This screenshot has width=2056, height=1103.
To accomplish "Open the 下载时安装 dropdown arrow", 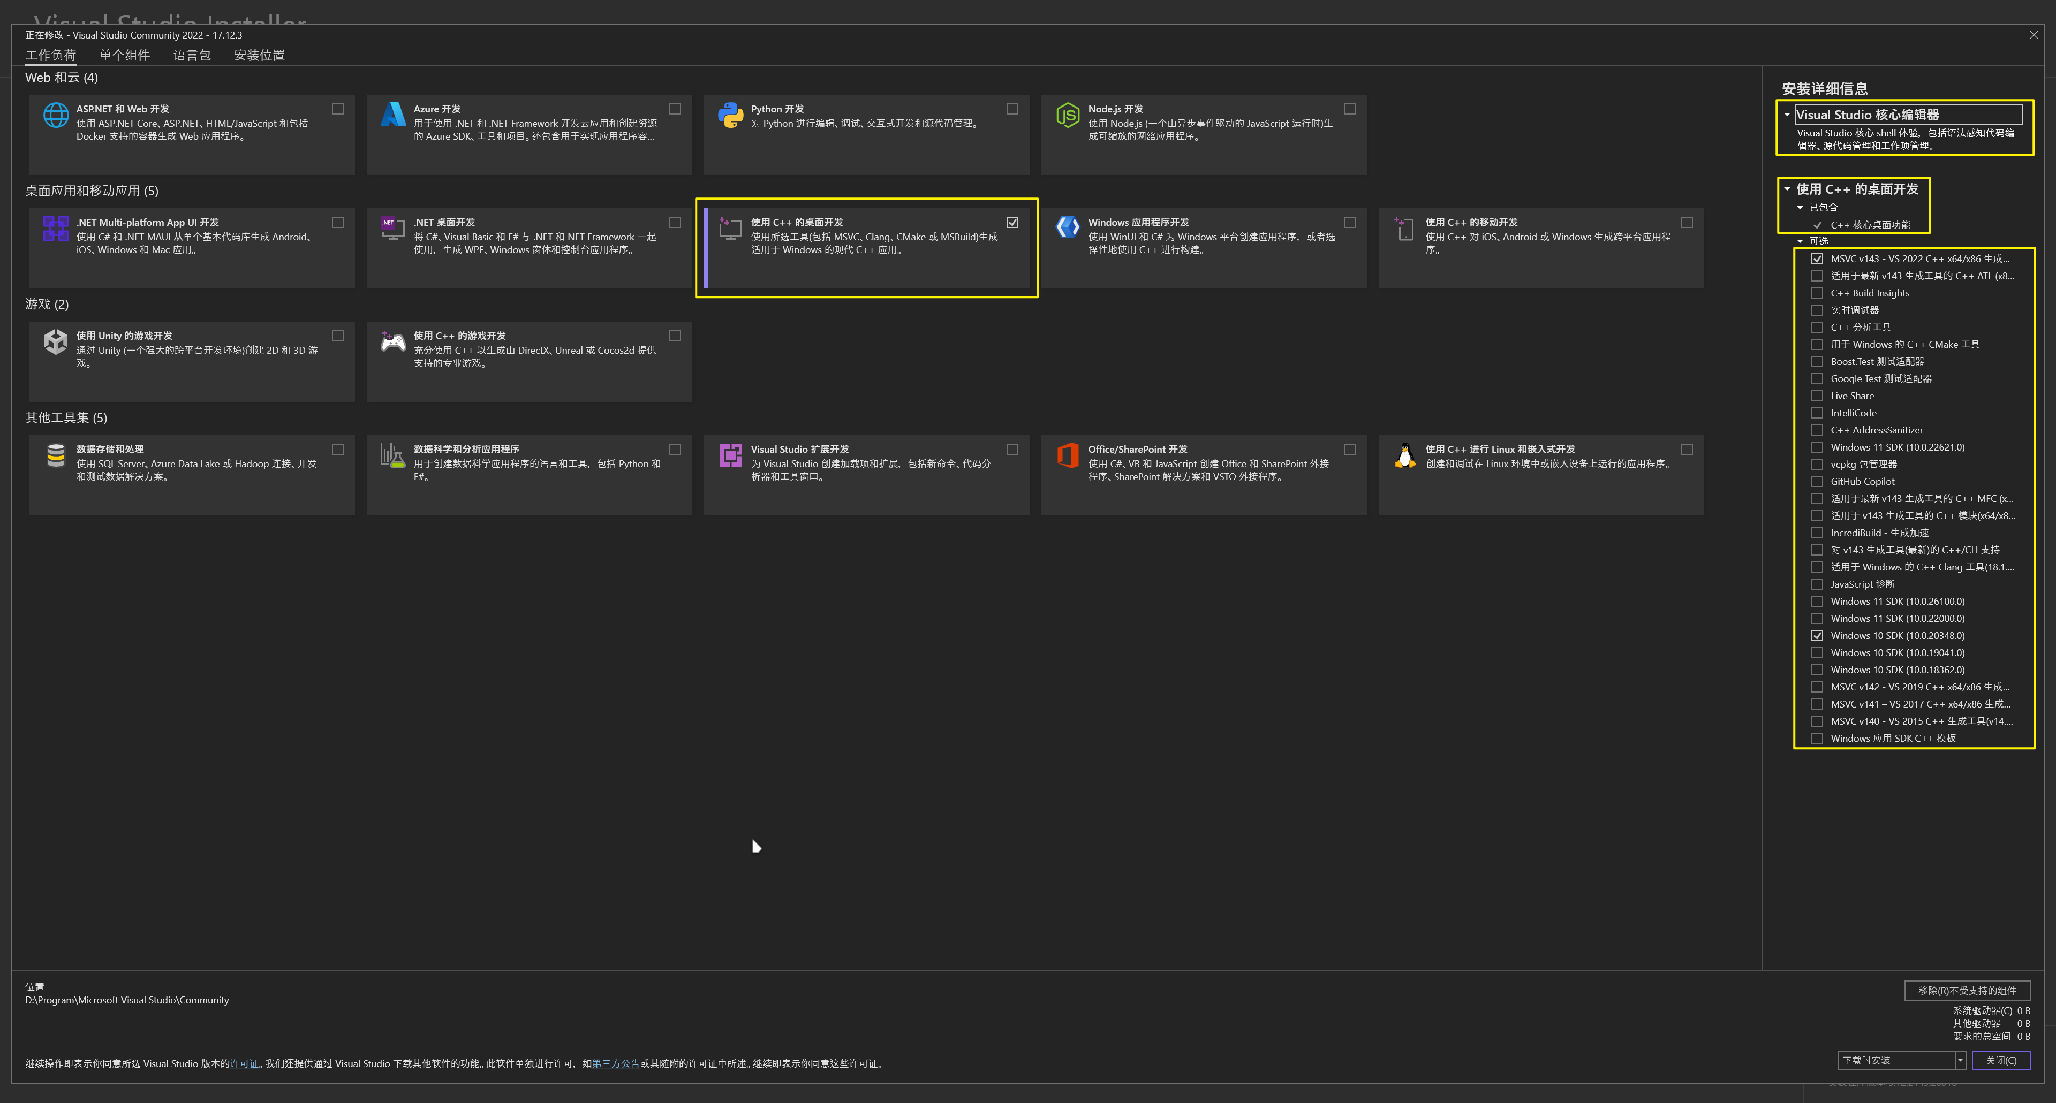I will 1960,1060.
